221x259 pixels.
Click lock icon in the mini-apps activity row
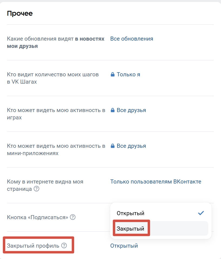point(113,146)
